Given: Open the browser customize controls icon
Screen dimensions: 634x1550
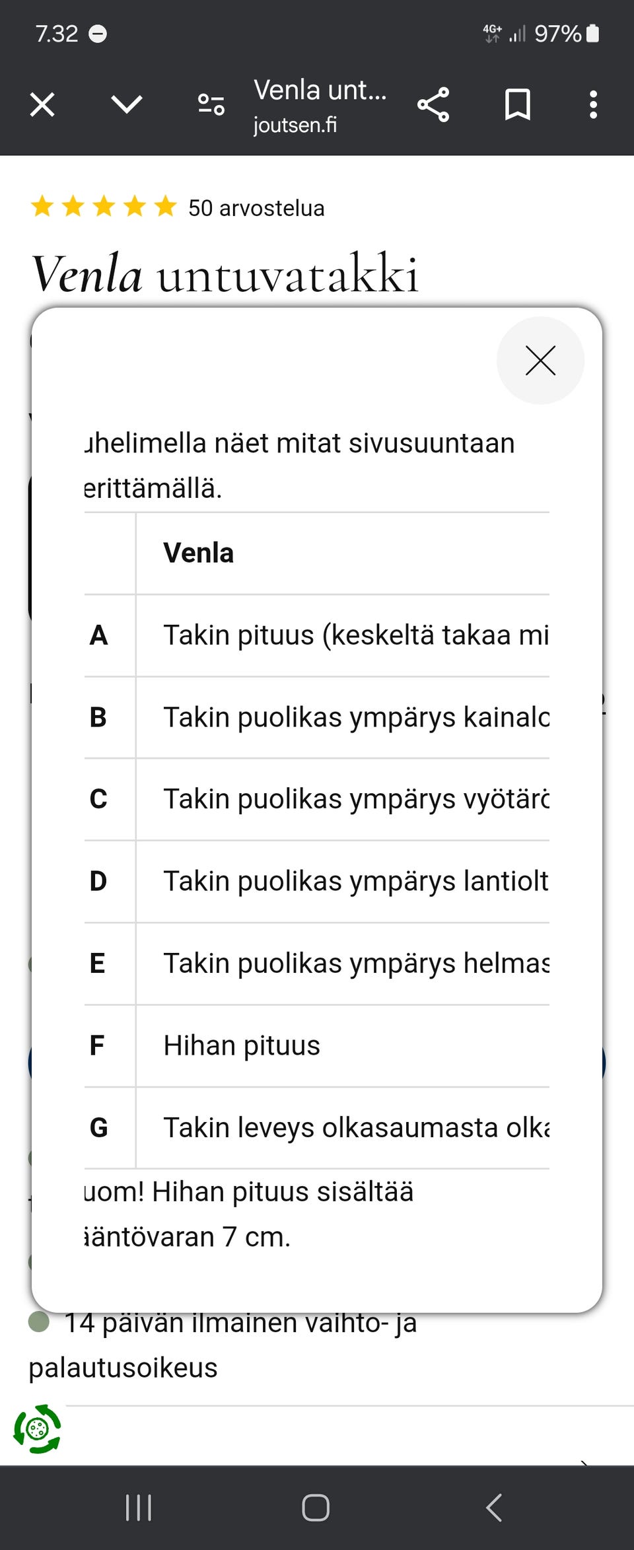Looking at the screenshot, I should [x=210, y=105].
